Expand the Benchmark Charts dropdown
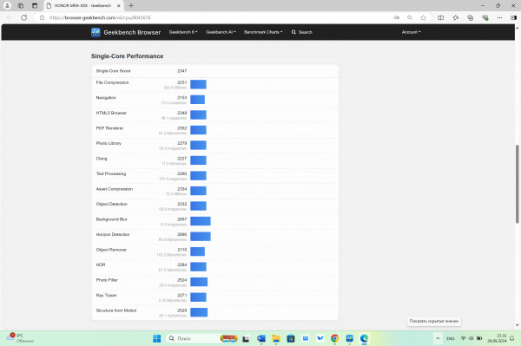Screen dimensions: 521x346 click(x=263, y=32)
